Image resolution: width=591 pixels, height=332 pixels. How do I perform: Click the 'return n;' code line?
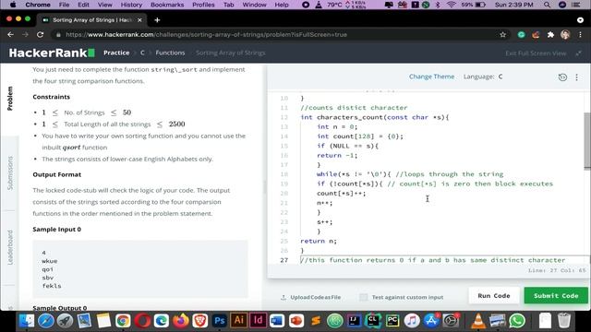[x=319, y=241]
